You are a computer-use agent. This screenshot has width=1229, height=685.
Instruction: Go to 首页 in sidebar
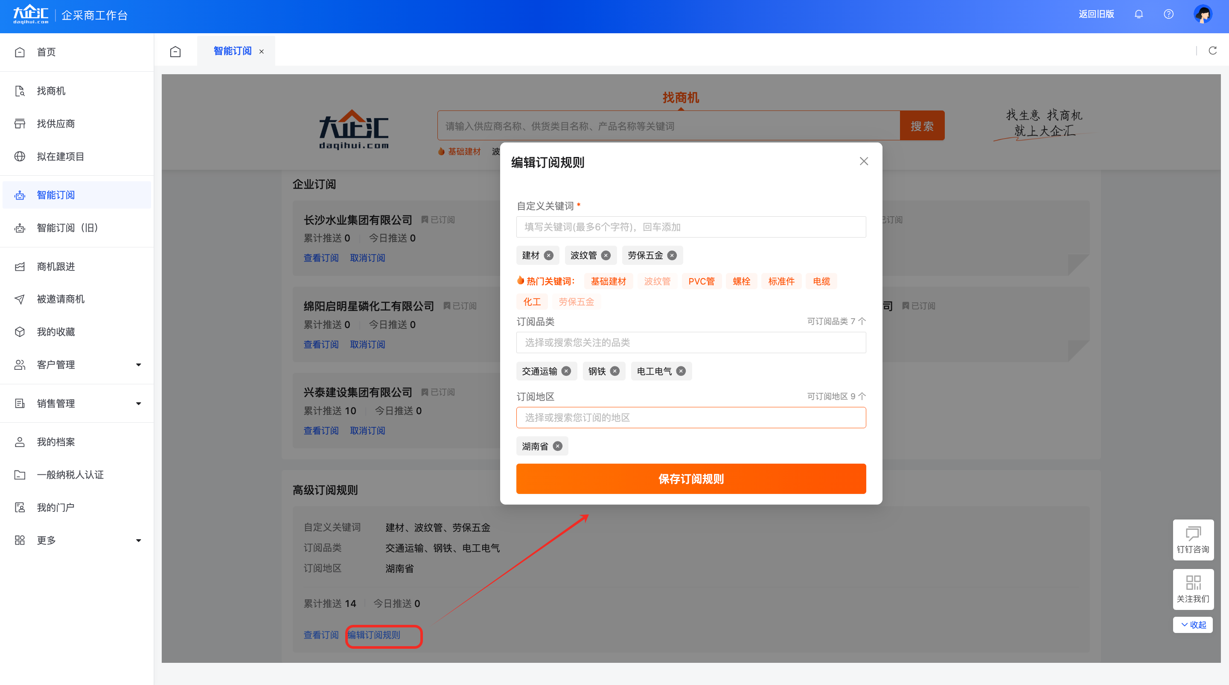click(76, 52)
